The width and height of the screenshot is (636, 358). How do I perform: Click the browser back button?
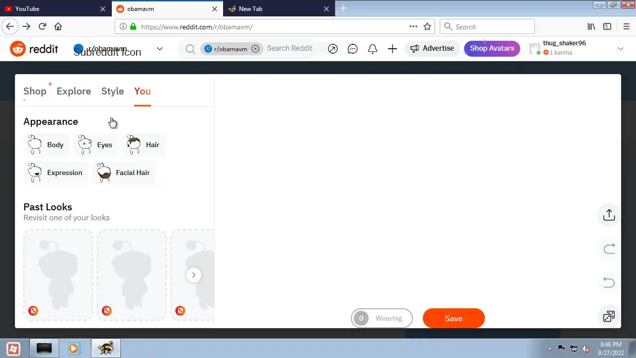tap(10, 27)
